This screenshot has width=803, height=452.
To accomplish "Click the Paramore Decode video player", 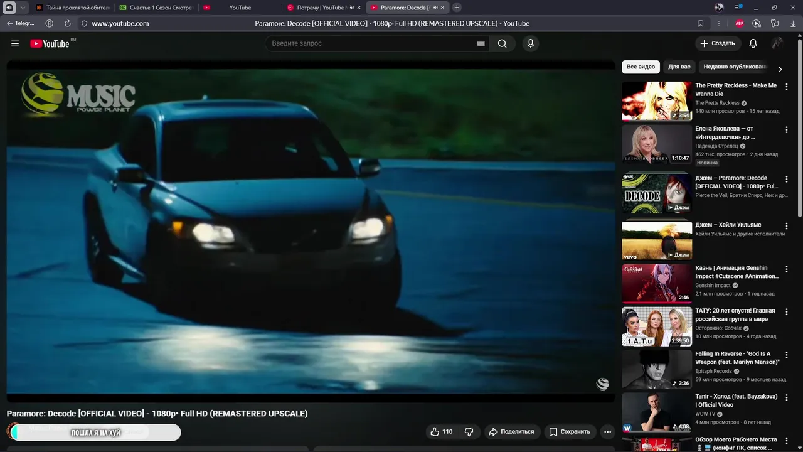I will pos(311,231).
